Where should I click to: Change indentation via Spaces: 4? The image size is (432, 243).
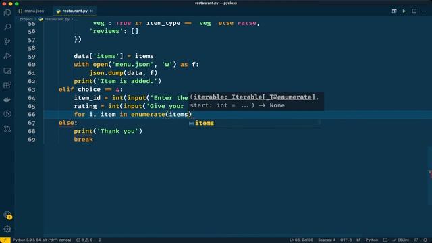[x=327, y=240]
